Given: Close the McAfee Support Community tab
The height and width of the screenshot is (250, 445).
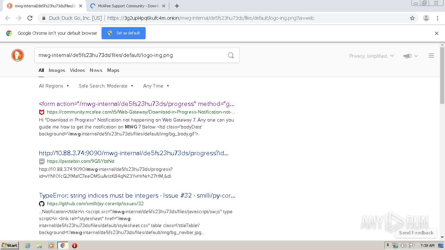Looking at the screenshot, I should tap(164, 6).
